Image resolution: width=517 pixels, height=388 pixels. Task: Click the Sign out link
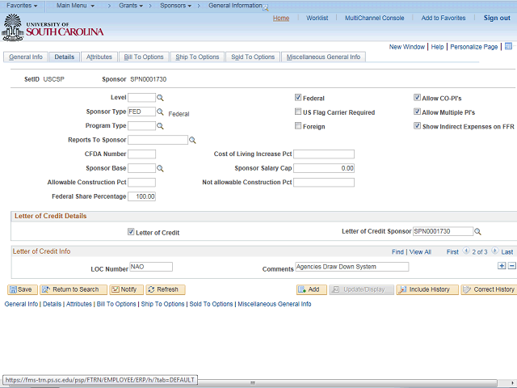pos(497,18)
